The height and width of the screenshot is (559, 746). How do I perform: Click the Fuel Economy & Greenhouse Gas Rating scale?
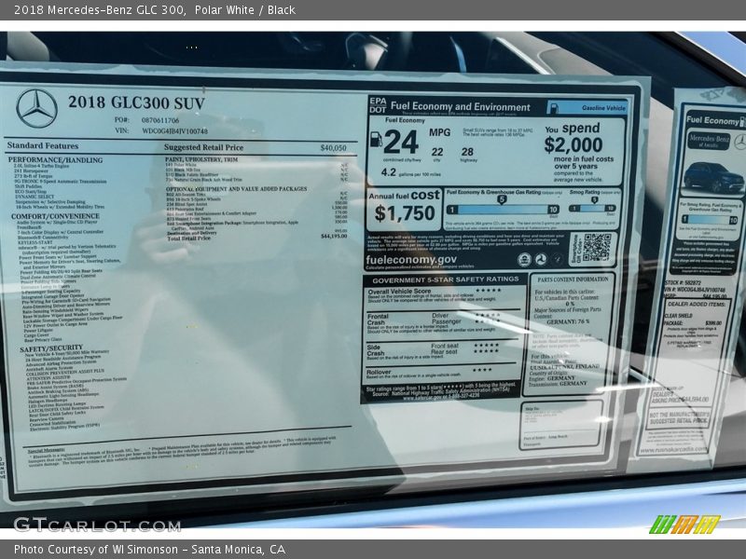pos(503,209)
